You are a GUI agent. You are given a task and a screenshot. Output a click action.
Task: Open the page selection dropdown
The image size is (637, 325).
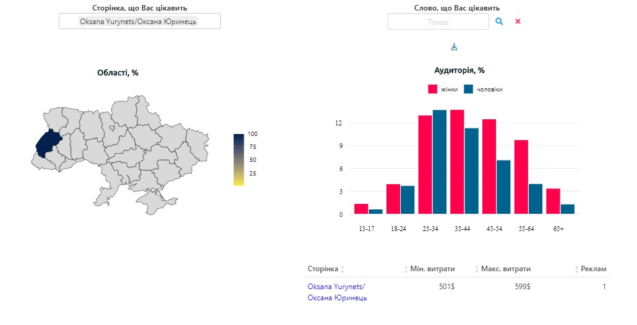[x=140, y=21]
